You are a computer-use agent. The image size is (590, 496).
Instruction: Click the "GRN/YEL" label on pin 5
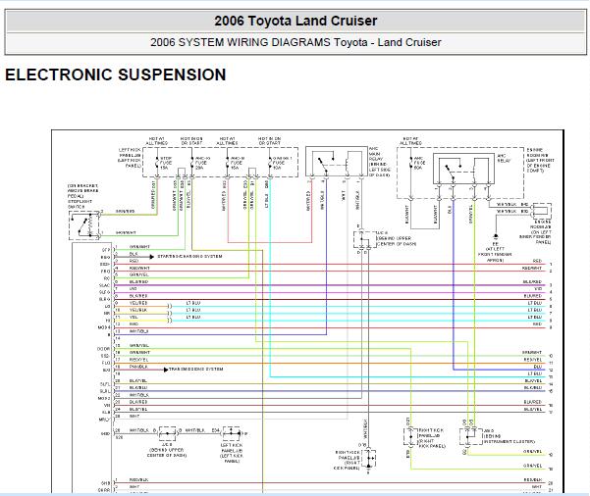click(138, 275)
